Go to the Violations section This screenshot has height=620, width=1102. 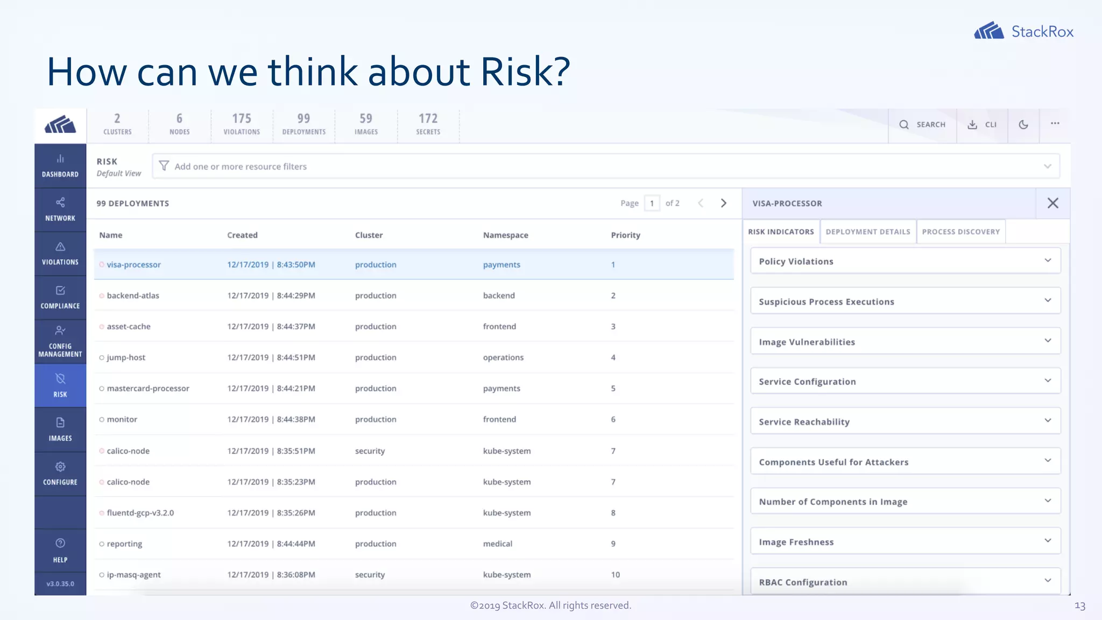60,254
